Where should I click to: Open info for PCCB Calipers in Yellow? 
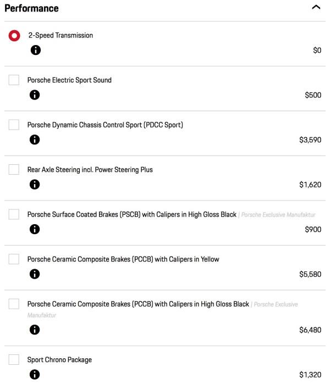point(35,274)
